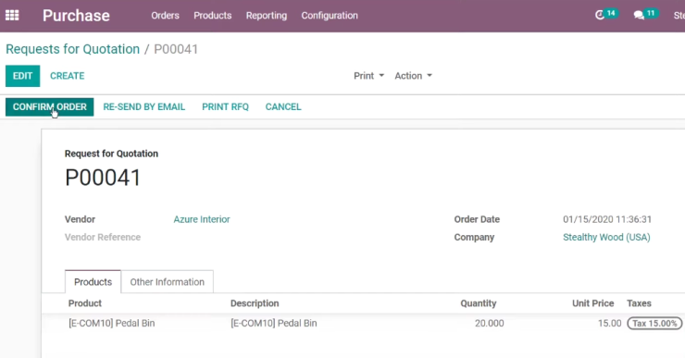Screen dimensions: 685x358
Task: Confirm the order
Action: point(50,107)
